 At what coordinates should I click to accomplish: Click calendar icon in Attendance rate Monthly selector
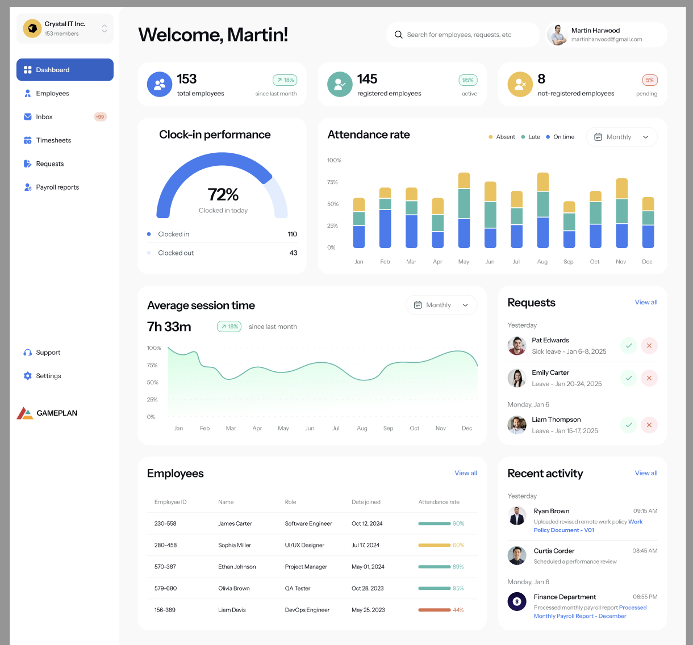[x=598, y=137]
